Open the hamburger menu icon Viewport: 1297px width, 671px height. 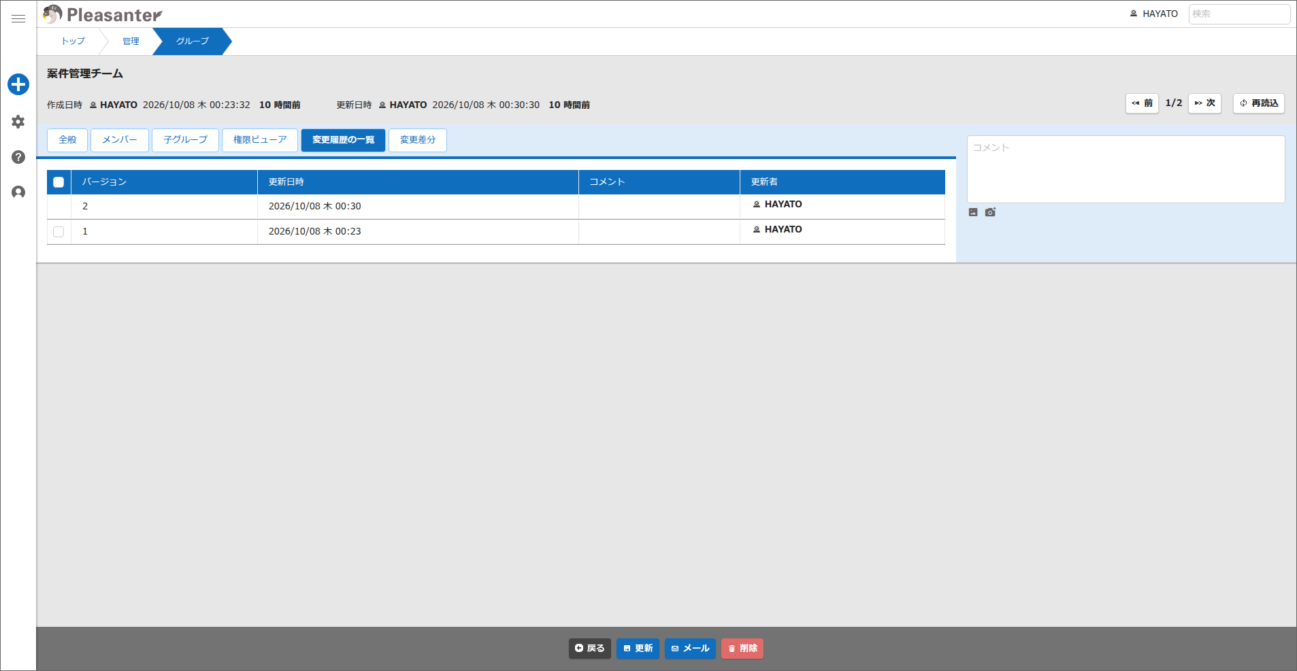pos(18,18)
